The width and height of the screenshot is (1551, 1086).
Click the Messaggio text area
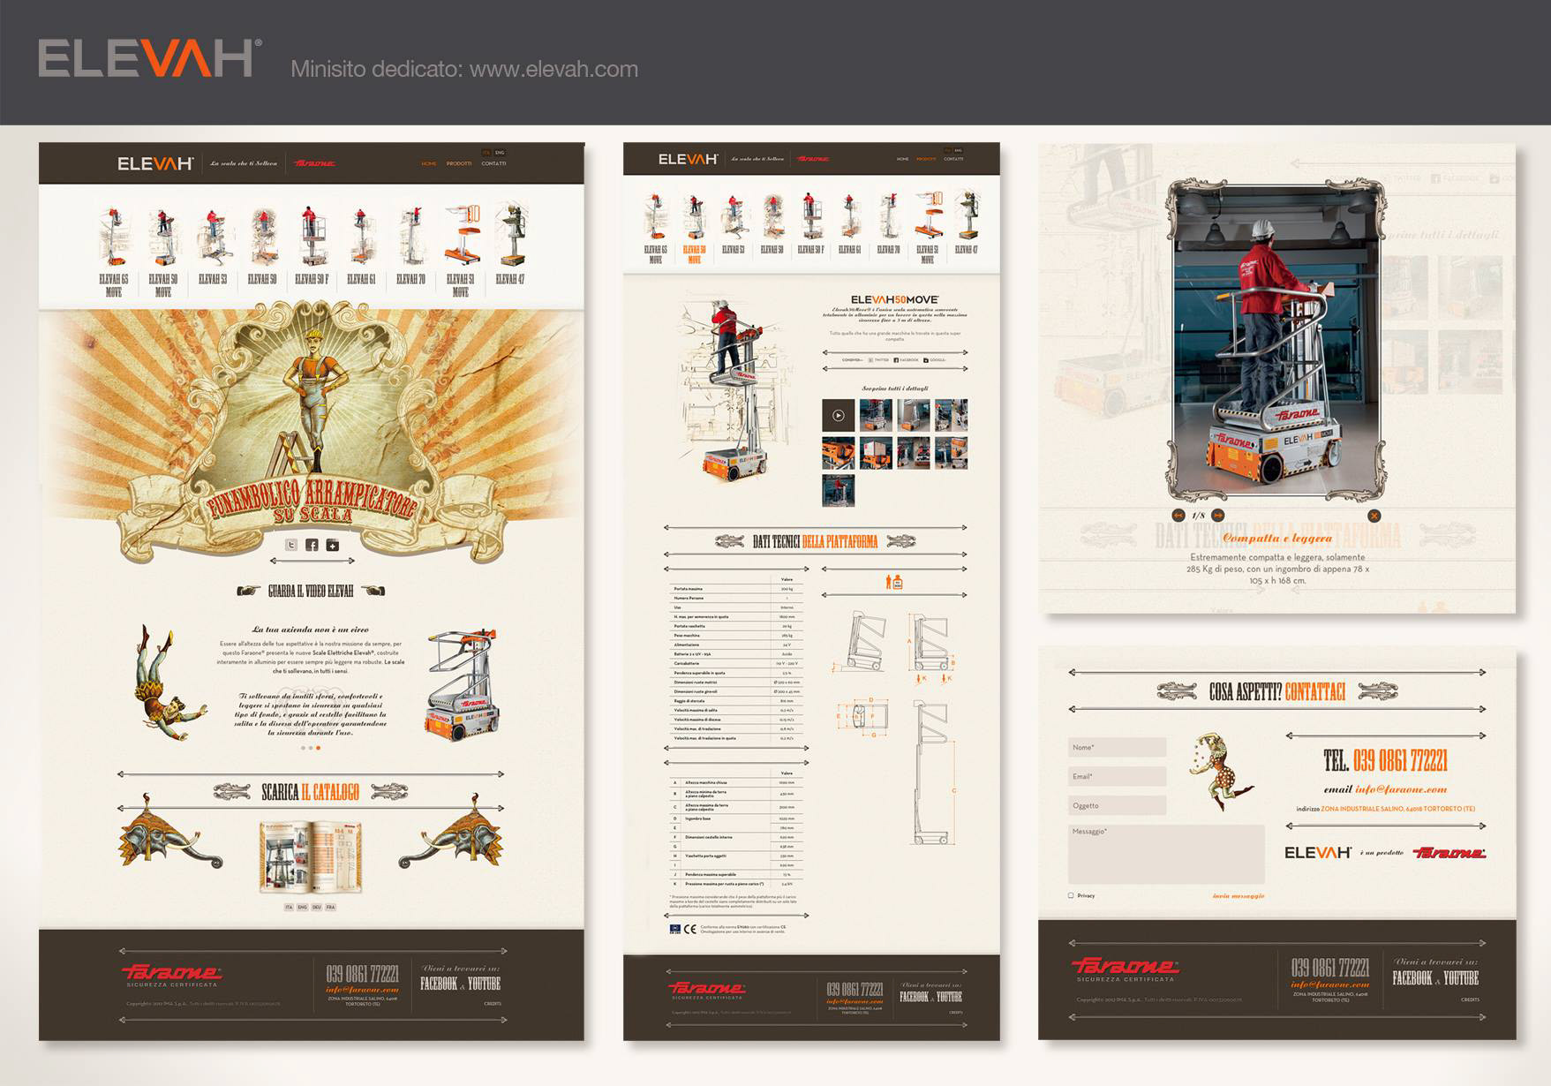pyautogui.click(x=1165, y=854)
